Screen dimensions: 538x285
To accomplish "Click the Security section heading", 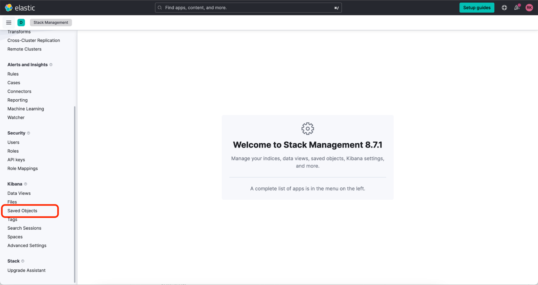I will pyautogui.click(x=16, y=133).
